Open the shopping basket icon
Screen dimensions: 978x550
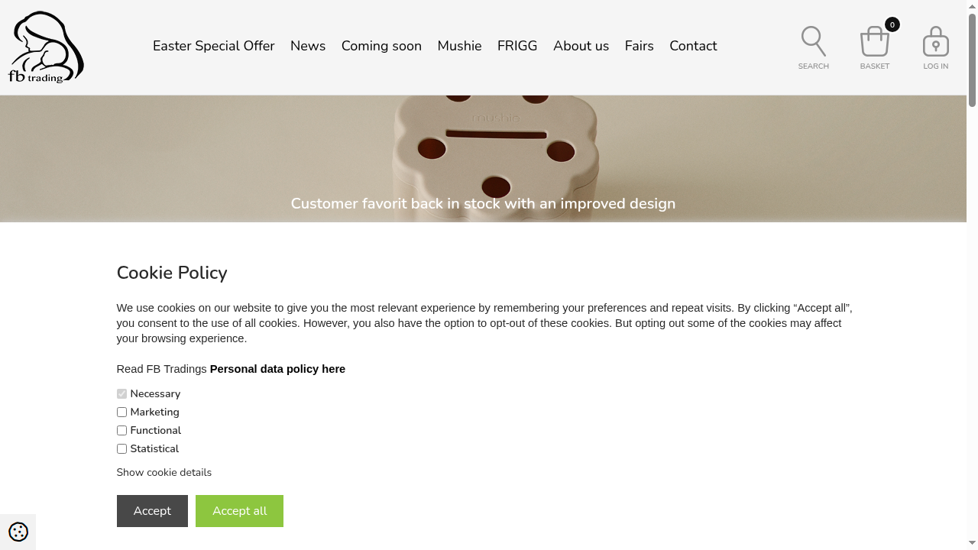click(x=874, y=41)
